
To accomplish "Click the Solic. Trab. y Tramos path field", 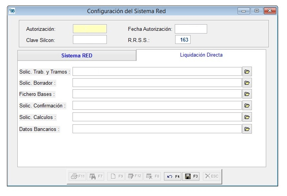I will coord(157,71).
